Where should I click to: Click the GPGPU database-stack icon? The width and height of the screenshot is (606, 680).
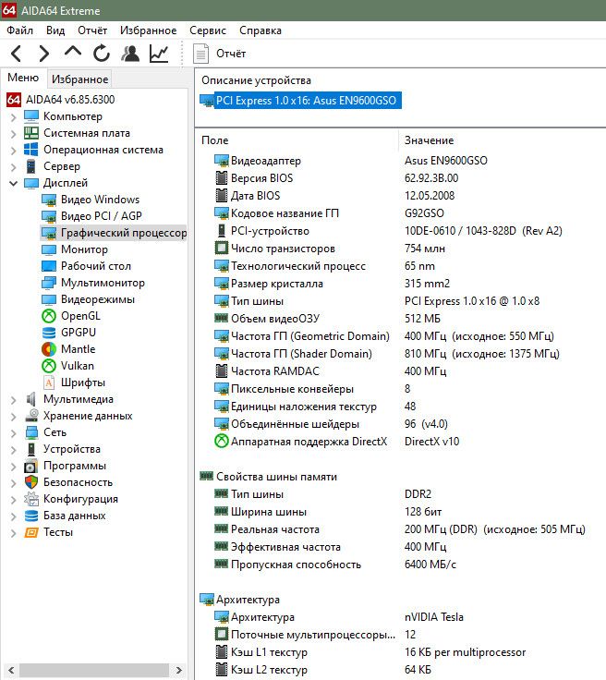(x=49, y=333)
